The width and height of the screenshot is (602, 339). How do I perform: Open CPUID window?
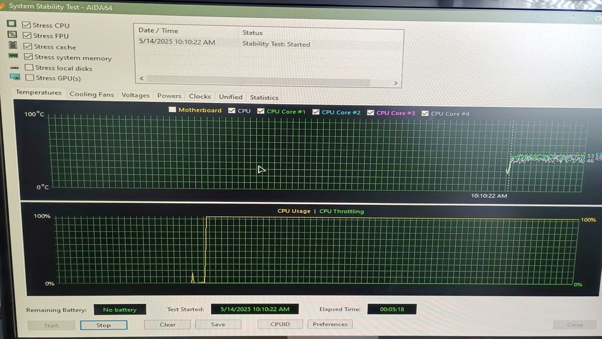pos(280,324)
